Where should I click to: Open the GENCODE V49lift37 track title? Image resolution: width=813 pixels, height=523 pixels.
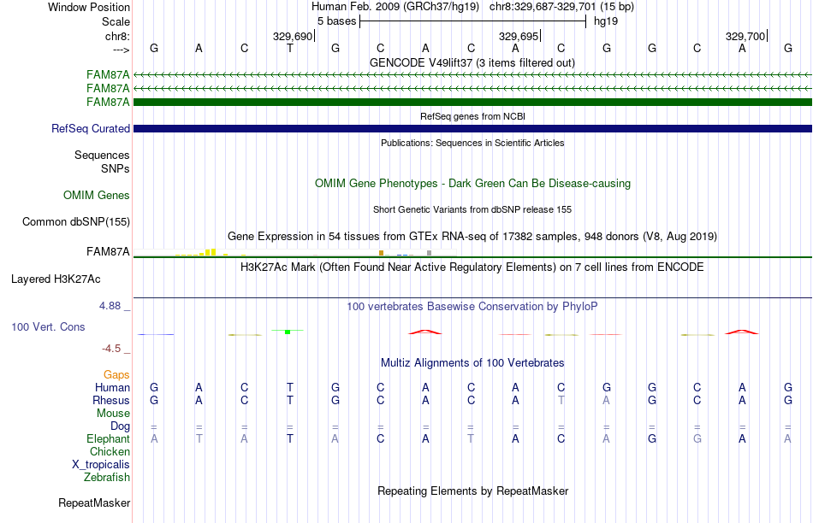tap(472, 62)
